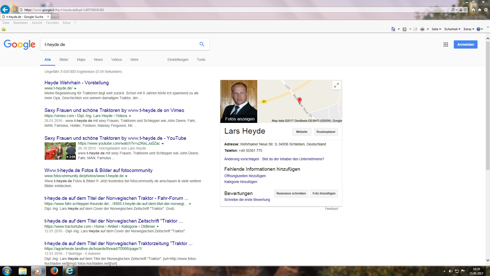Open media player taskbar icon
This screenshot has width=490, height=276.
38,271
